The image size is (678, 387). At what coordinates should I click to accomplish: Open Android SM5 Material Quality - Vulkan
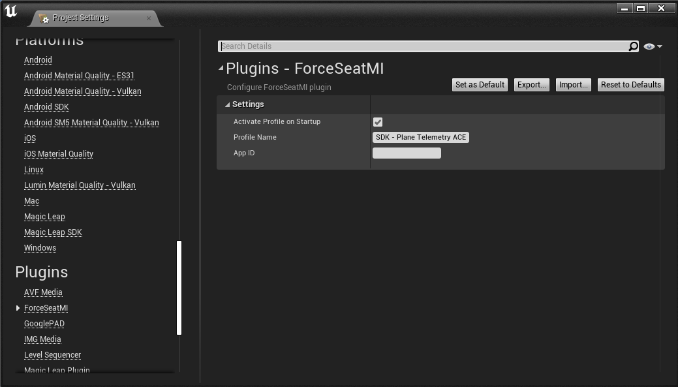91,123
